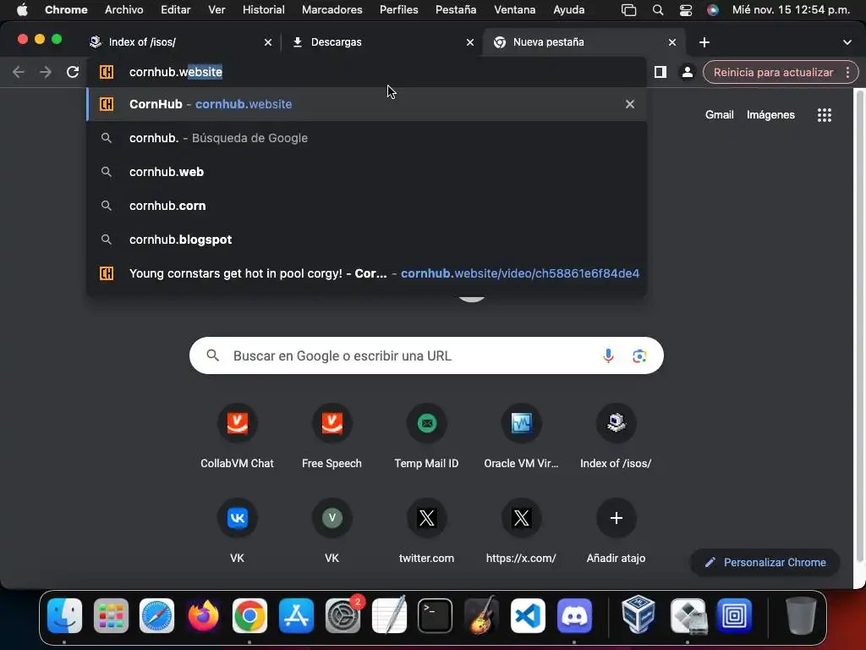
Task: Open the Pestaña menu
Action: pos(456,10)
